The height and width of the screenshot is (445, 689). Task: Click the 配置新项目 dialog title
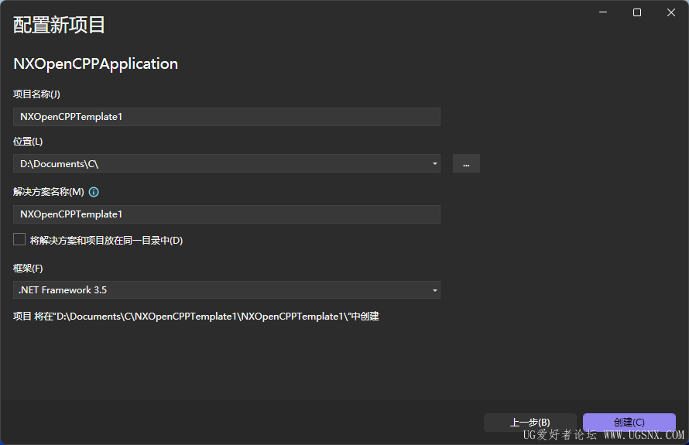point(59,25)
